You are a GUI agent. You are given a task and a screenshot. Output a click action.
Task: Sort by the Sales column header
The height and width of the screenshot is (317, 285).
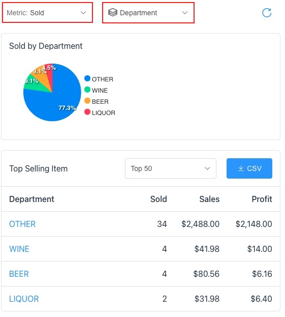tap(209, 199)
